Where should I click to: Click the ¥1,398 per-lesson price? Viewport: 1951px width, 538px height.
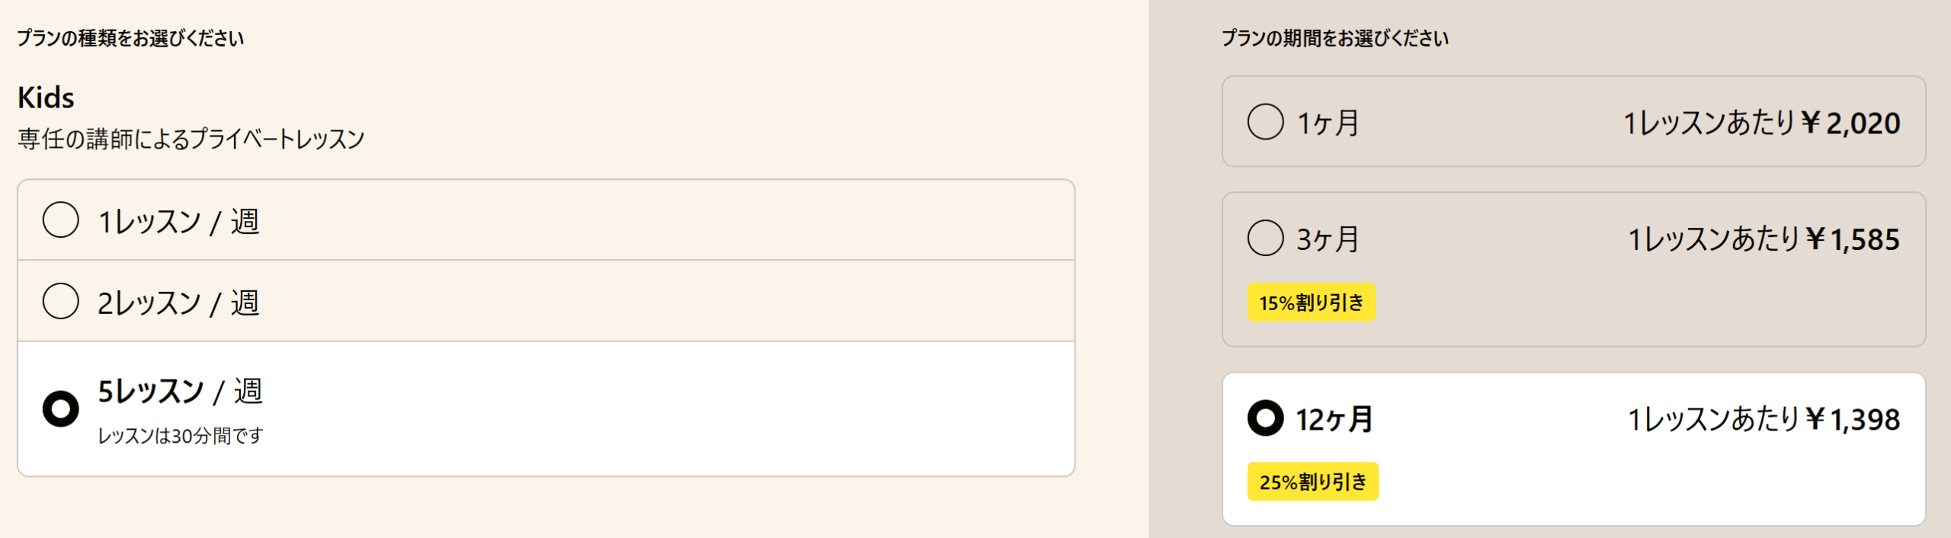(x=1853, y=419)
